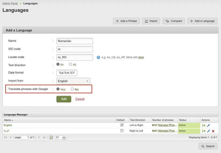Open Manage Phrases link for Arabic
The height and width of the screenshot is (153, 221).
(167, 131)
